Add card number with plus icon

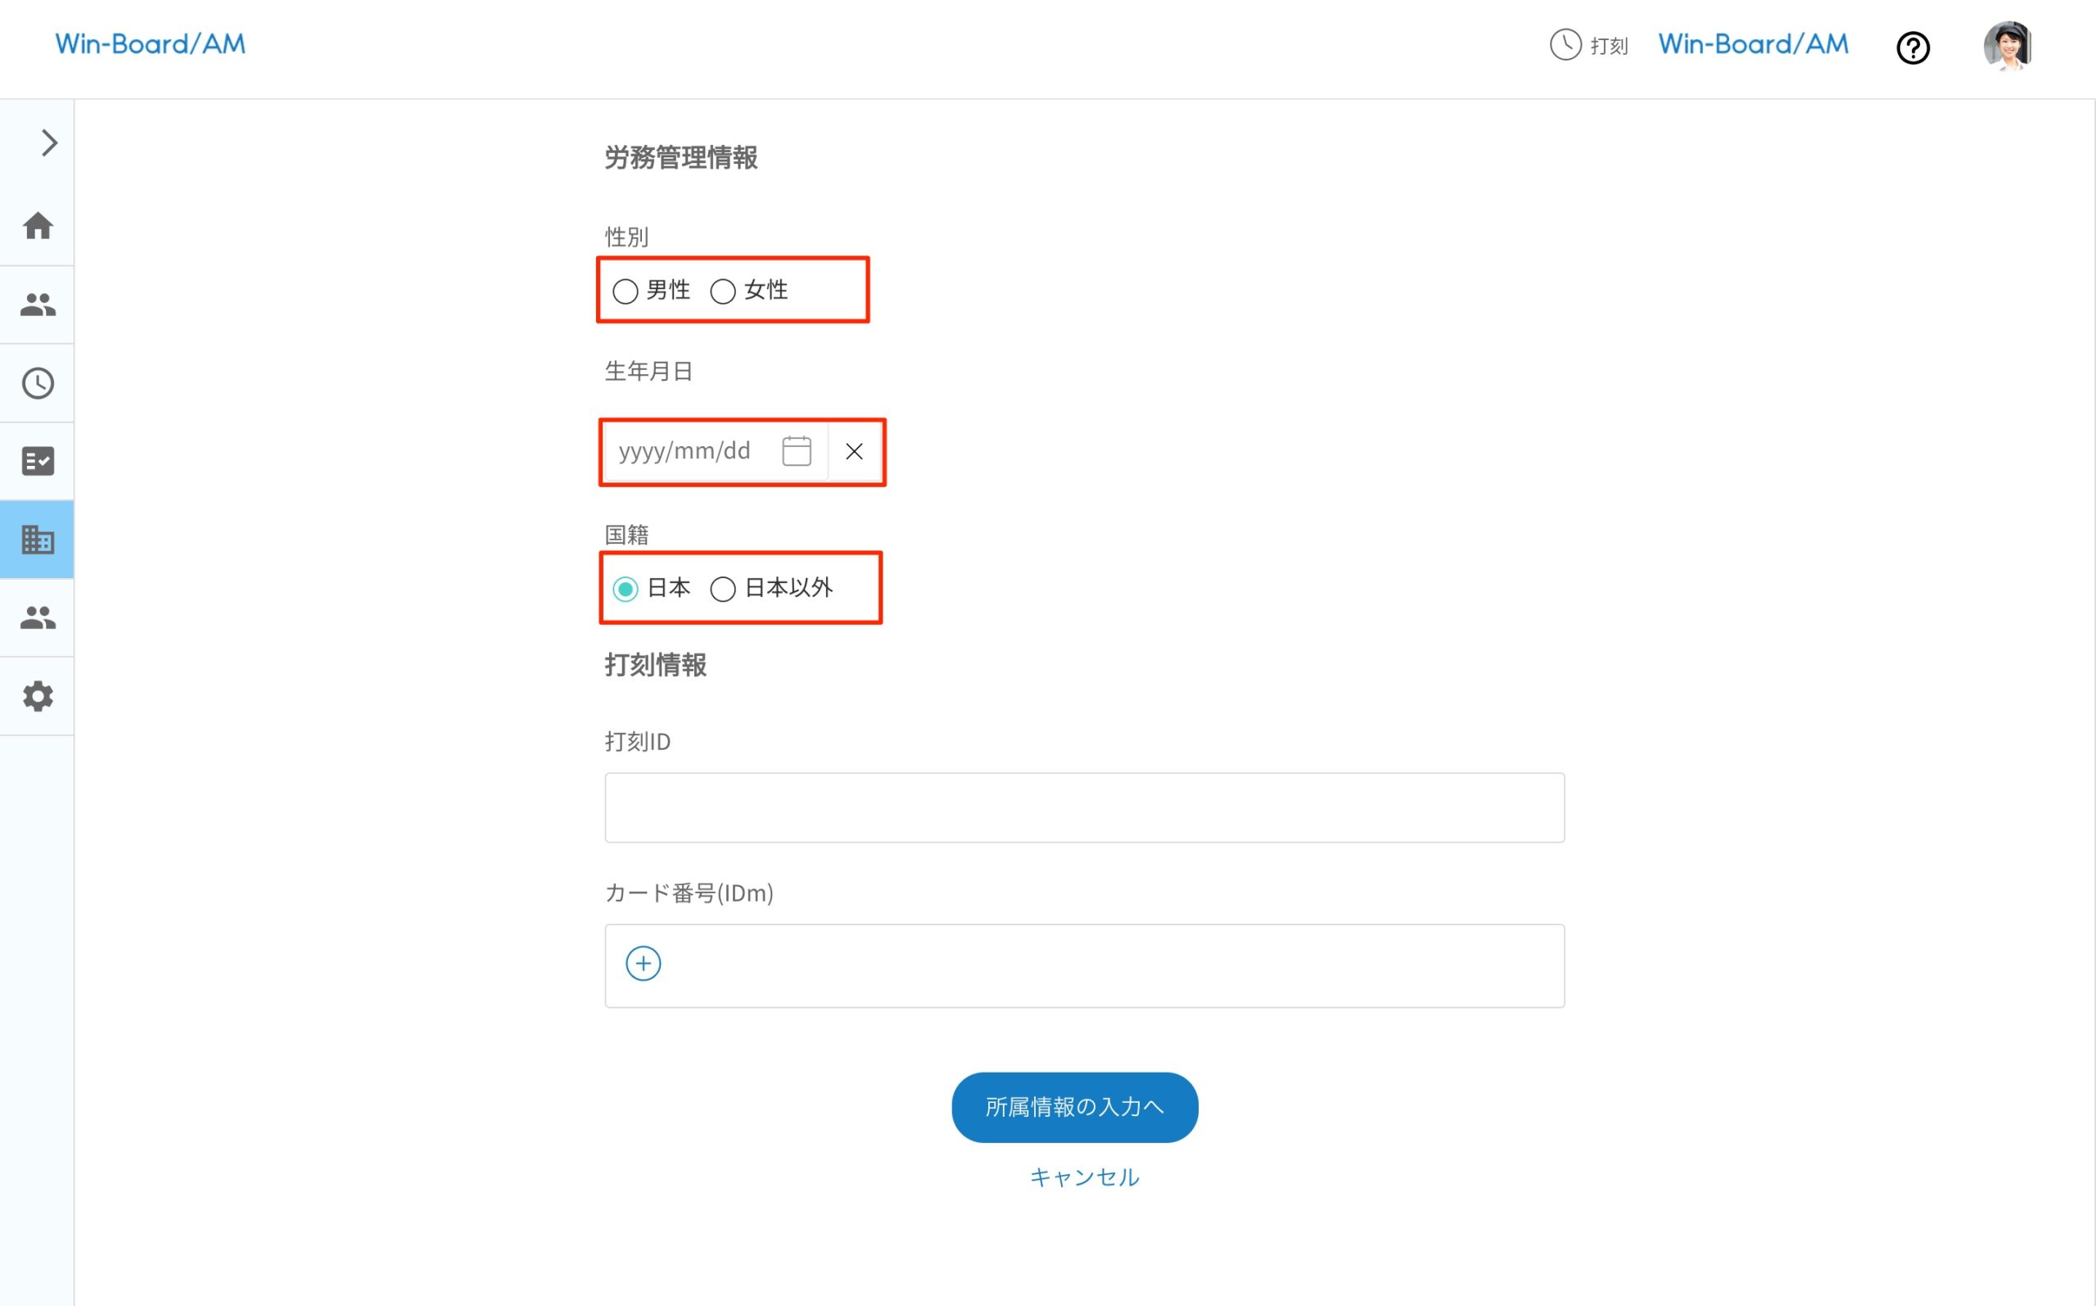pos(644,963)
